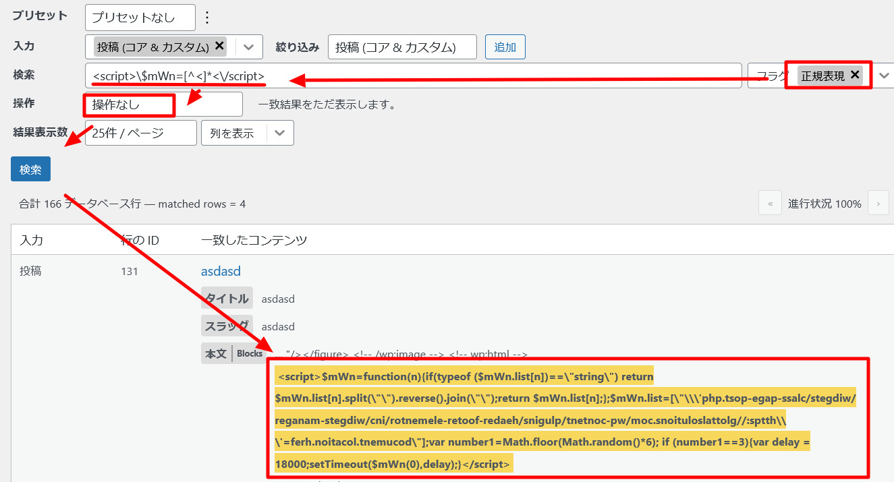Viewport: 894px width, 482px height.
Task: Click the スラッグ field label
Action: (227, 326)
